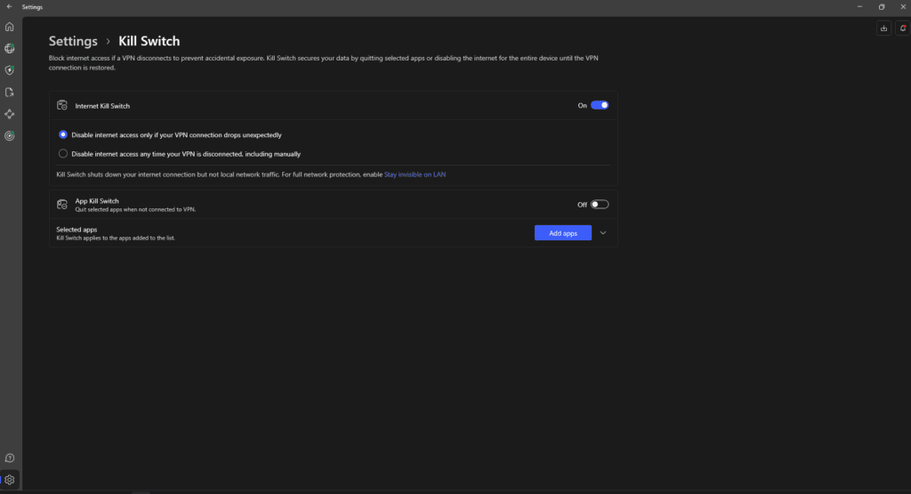Click the Add apps button
Screen dimensions: 911x494
tap(562, 232)
